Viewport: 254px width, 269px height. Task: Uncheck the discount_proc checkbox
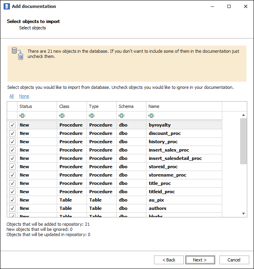12,133
